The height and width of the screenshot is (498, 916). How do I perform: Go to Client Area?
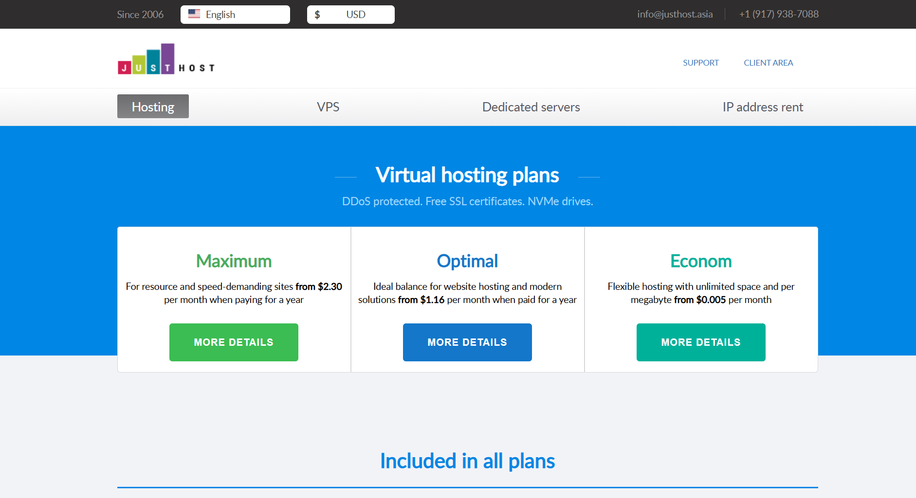(768, 63)
